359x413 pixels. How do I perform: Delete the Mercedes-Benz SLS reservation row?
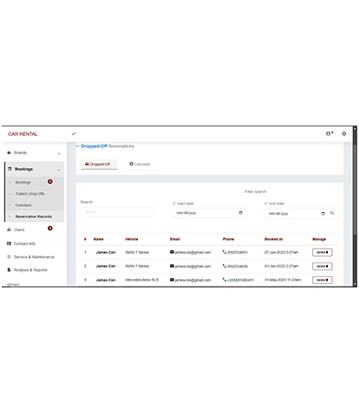point(323,280)
